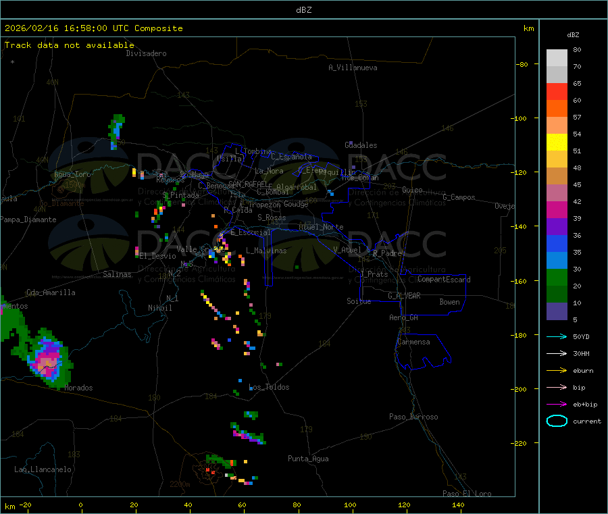Select the magenta 42 dBZ color swatch
This screenshot has height=514, width=608.
557,209
